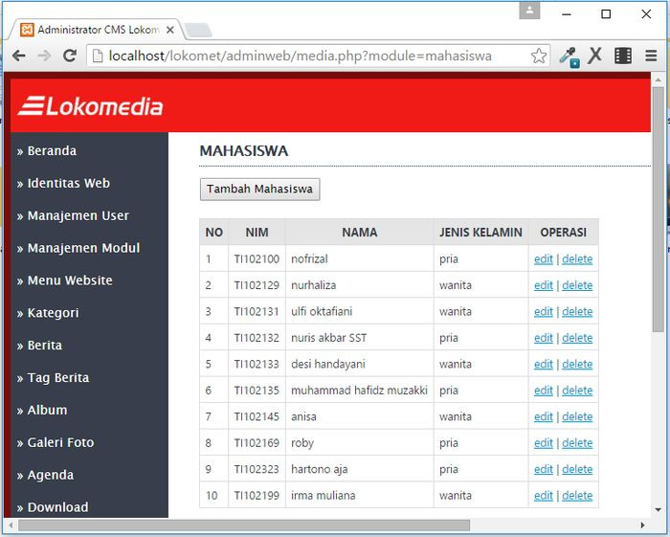The image size is (670, 537).
Task: Click the vertical scrollbar thumb
Action: coord(659,210)
